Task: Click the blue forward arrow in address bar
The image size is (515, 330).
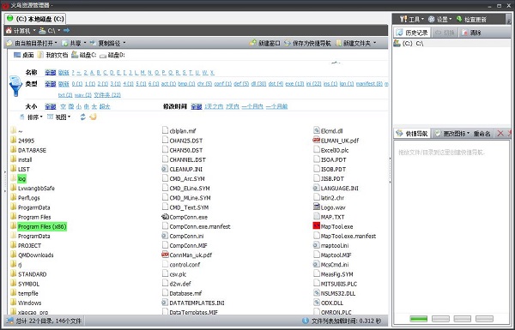Action: (x=67, y=31)
